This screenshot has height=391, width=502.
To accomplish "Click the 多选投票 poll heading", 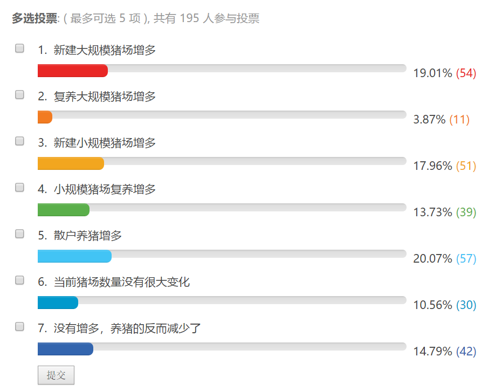I will click(35, 18).
